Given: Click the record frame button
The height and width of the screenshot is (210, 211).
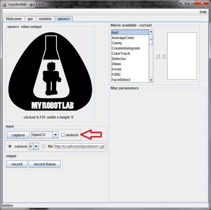Looking at the screenshot, I should coord(45,164).
